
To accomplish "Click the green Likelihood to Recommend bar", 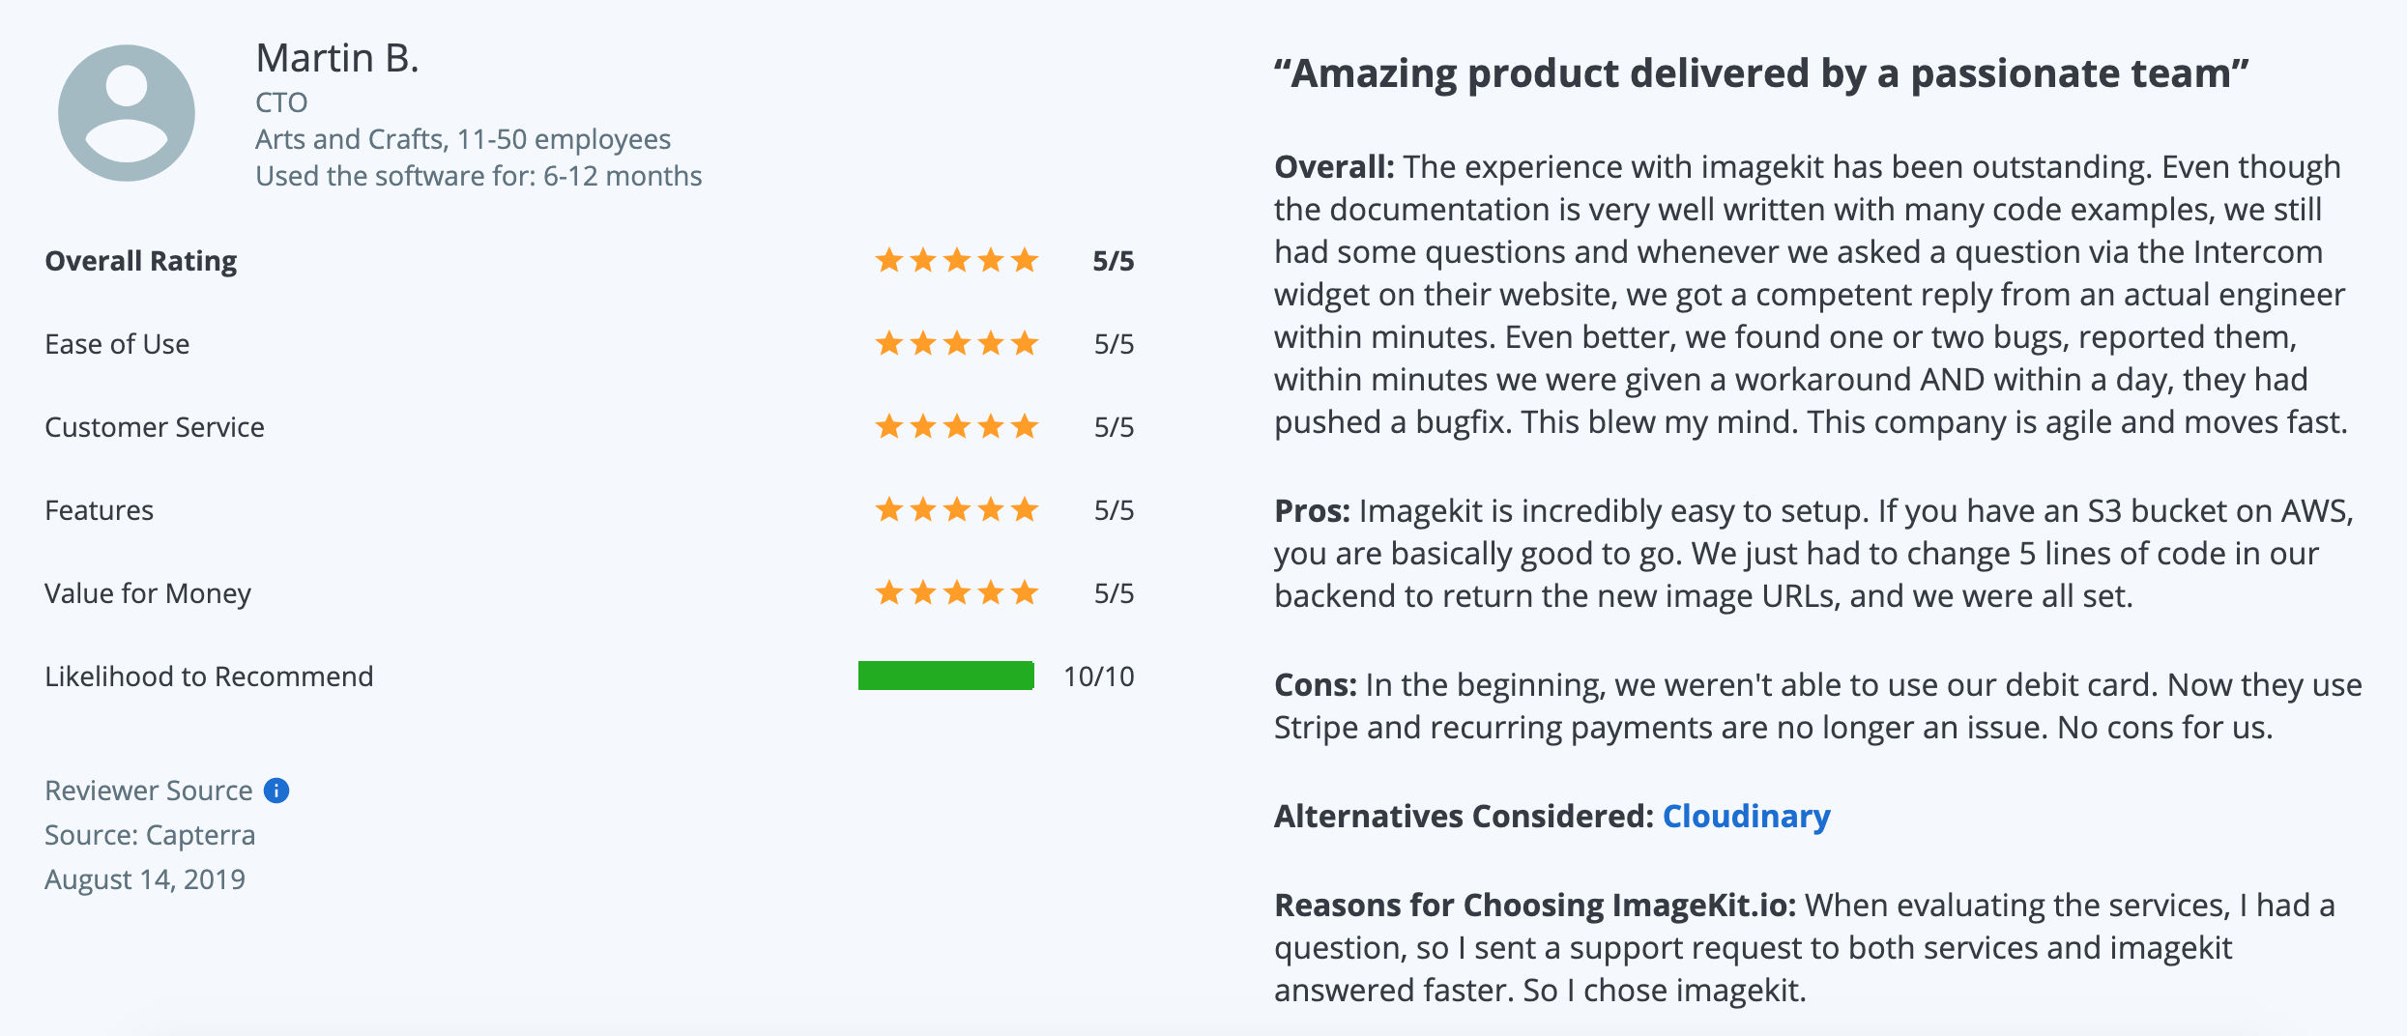I will point(946,676).
